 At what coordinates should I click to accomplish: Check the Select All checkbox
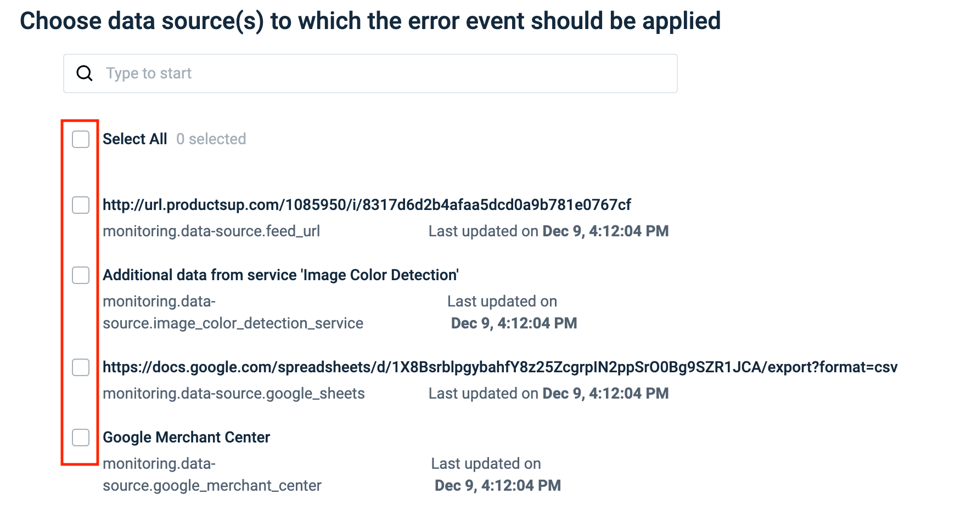[x=80, y=139]
